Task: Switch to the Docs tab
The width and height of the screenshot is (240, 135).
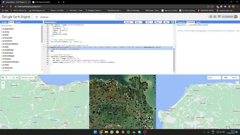Action: [x=11, y=22]
